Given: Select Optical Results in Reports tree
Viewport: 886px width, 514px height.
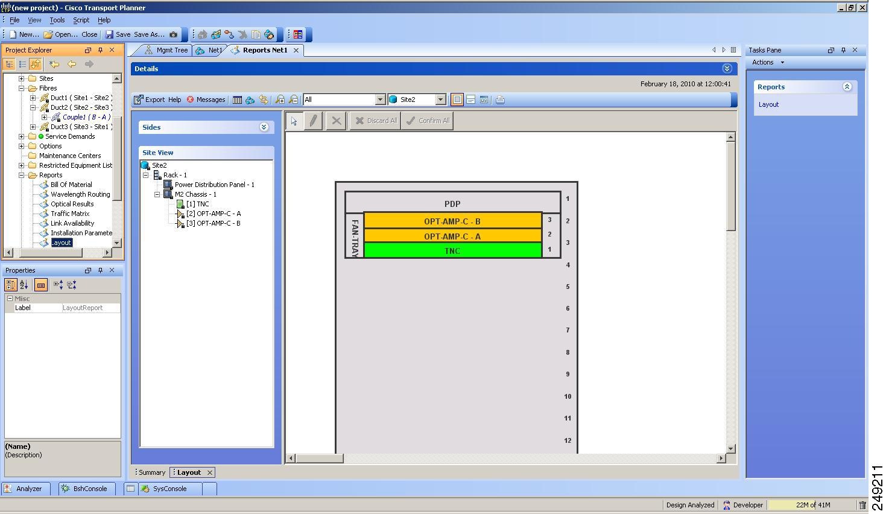Looking at the screenshot, I should click(x=72, y=205).
